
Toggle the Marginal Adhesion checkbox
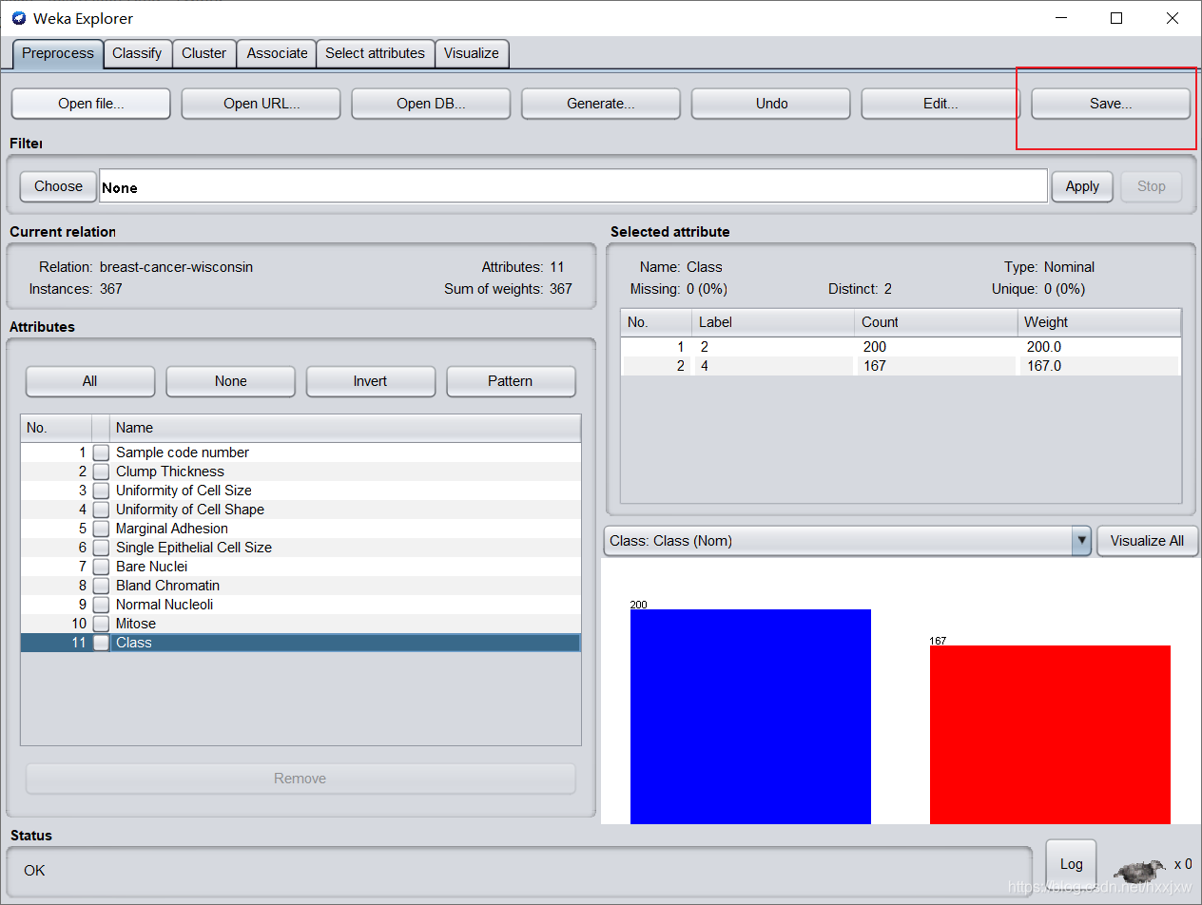(x=101, y=529)
